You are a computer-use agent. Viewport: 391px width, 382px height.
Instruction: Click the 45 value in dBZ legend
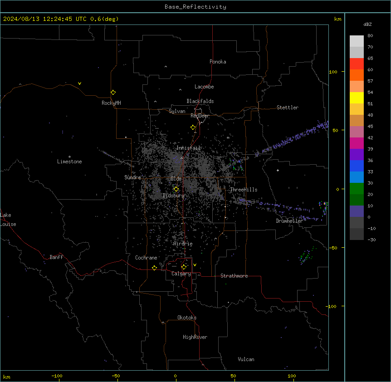click(x=370, y=126)
